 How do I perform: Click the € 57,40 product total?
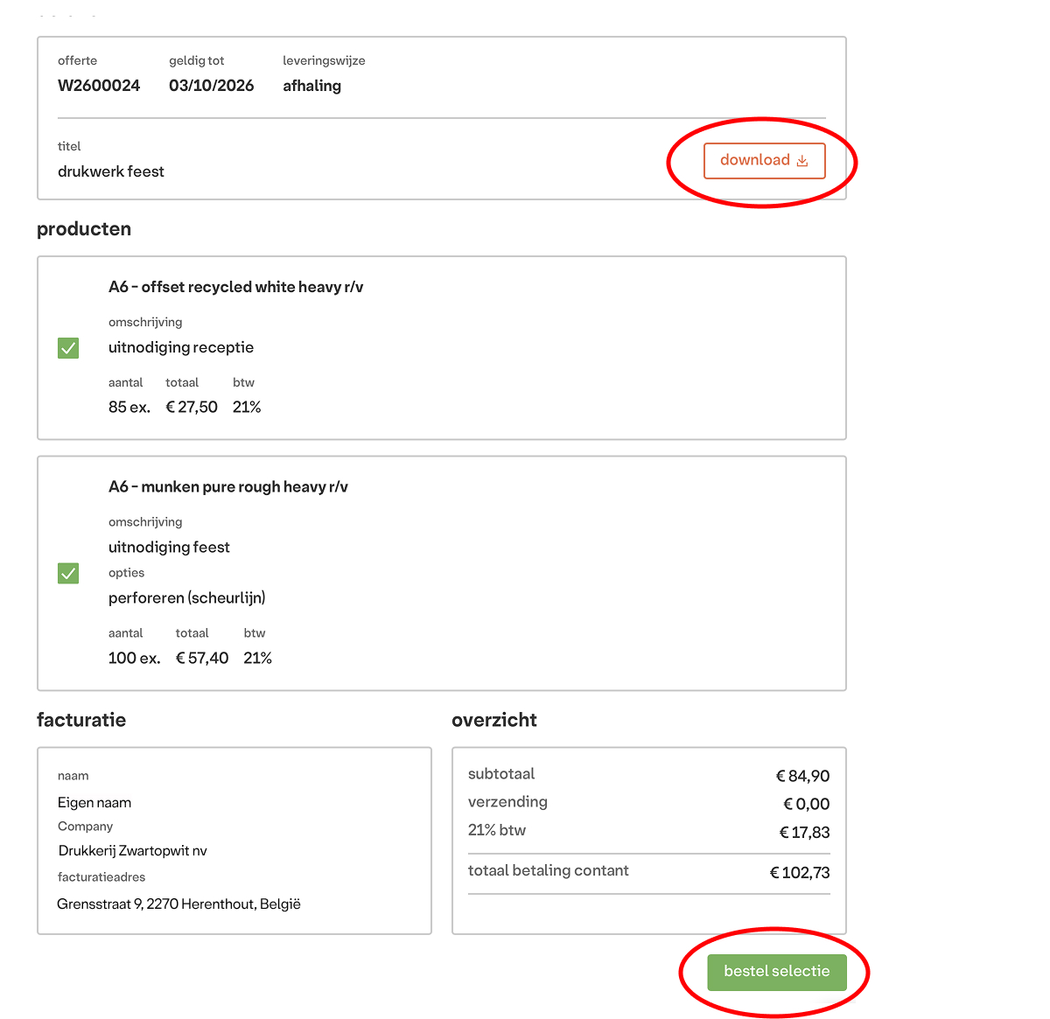click(x=202, y=658)
